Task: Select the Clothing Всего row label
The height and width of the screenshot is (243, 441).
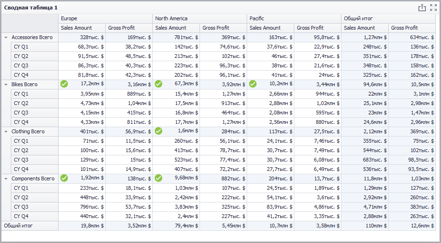Action: (x=28, y=131)
